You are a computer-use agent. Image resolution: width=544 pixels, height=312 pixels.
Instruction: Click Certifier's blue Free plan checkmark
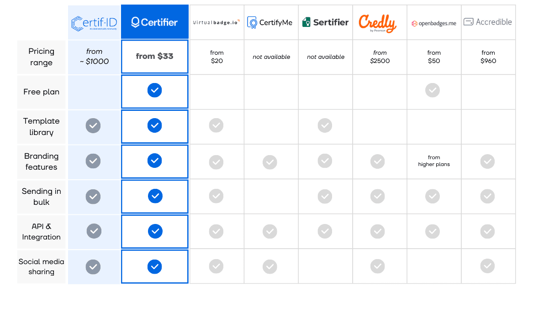(x=154, y=90)
